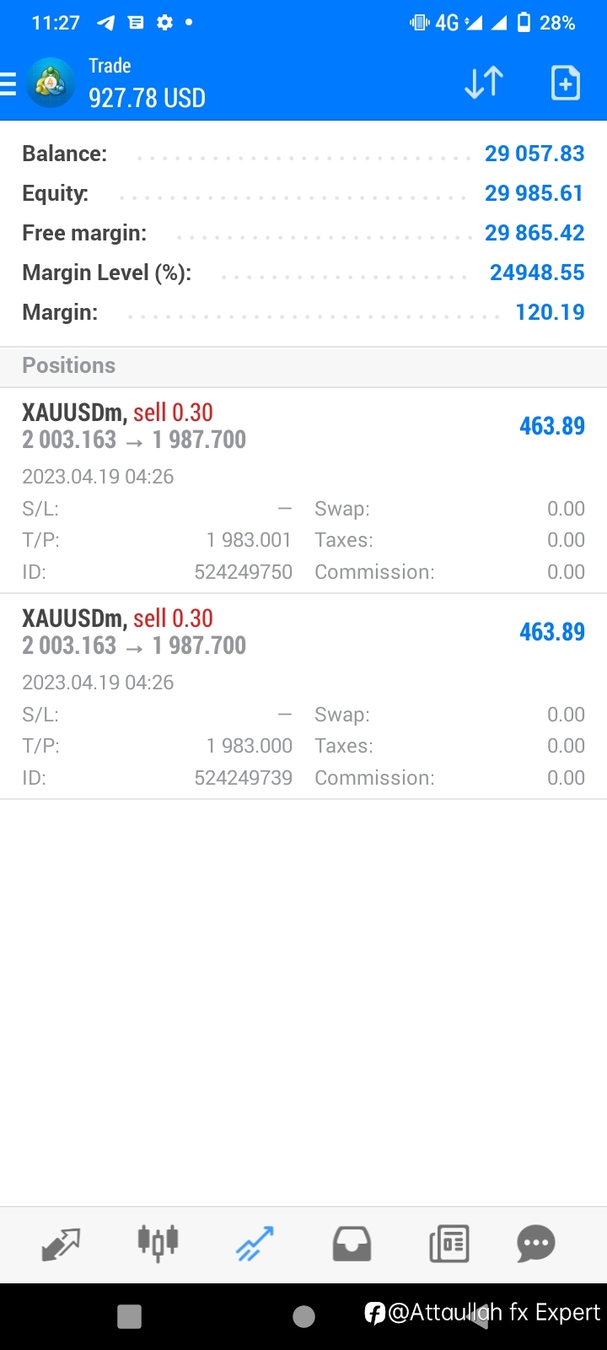Image resolution: width=607 pixels, height=1350 pixels.
Task: Tap the Trade 927.78 USD title
Action: (x=147, y=84)
